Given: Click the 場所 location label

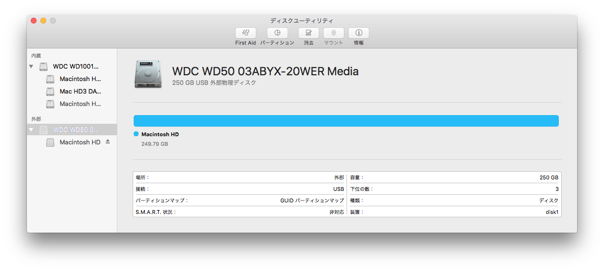Looking at the screenshot, I should coord(142,177).
